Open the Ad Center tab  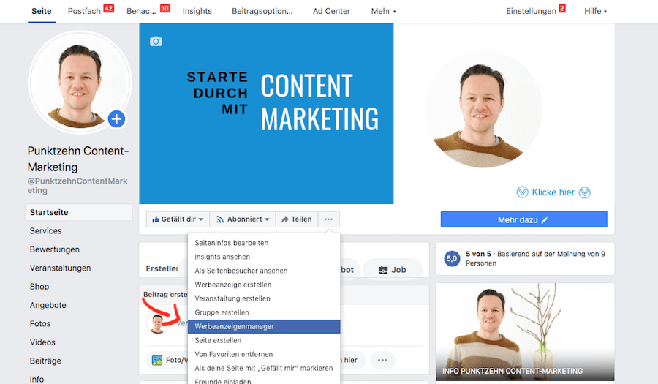click(x=331, y=11)
